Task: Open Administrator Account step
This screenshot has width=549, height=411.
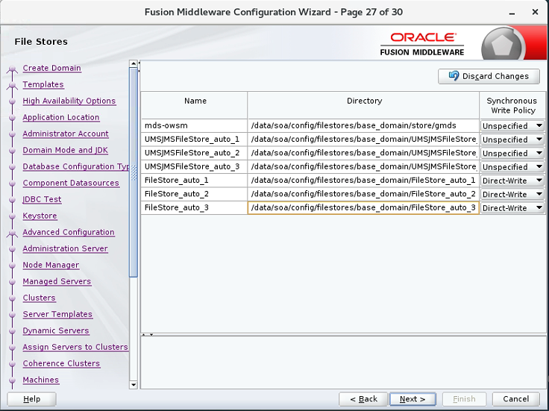Action: coord(66,134)
